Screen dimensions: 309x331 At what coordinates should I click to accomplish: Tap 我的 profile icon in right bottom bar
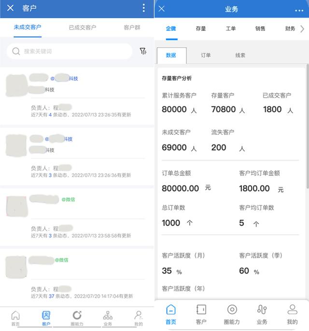click(x=292, y=309)
